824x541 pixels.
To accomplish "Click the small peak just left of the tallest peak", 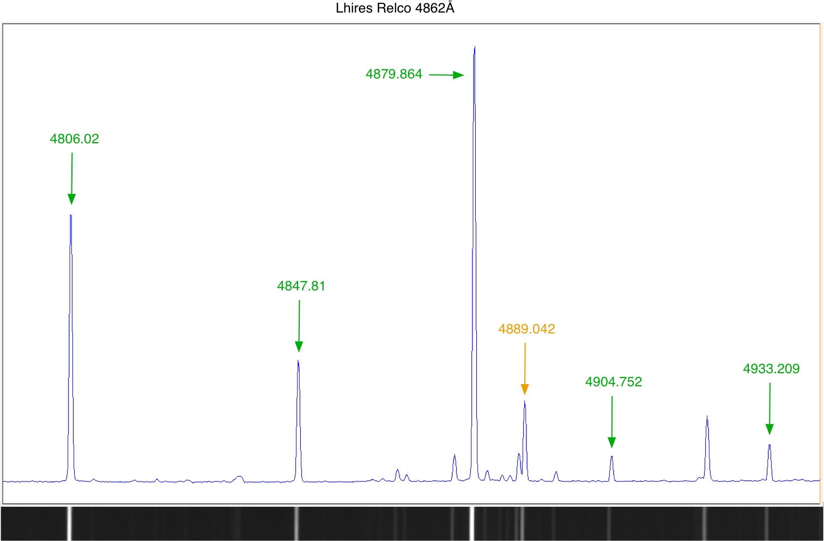I will 454,455.
